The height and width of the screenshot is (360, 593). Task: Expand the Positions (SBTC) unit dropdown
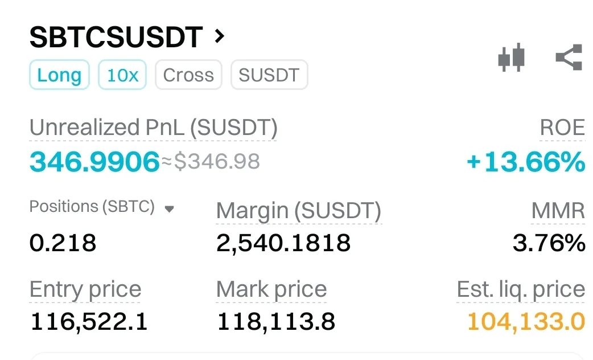[x=168, y=209]
